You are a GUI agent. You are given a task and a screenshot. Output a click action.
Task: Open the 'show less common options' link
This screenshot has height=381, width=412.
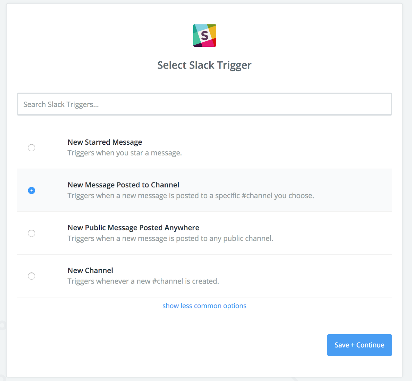click(204, 306)
